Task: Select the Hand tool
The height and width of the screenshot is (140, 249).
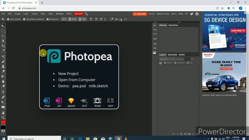Action: (3, 113)
